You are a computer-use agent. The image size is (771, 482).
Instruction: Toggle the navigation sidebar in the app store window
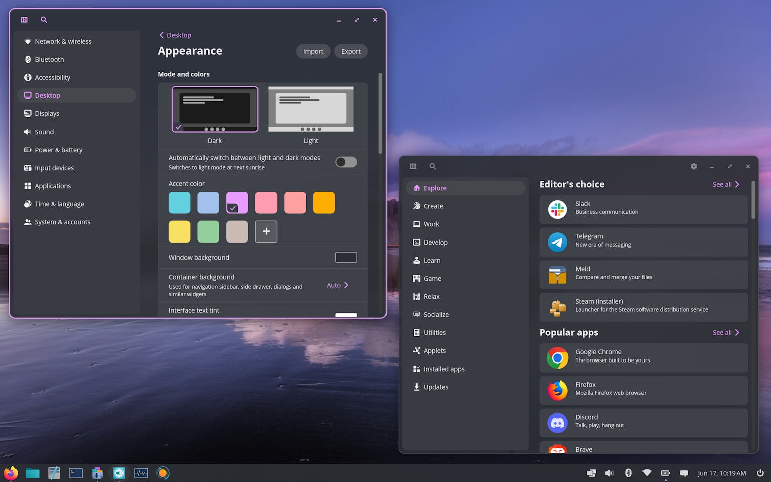[413, 166]
